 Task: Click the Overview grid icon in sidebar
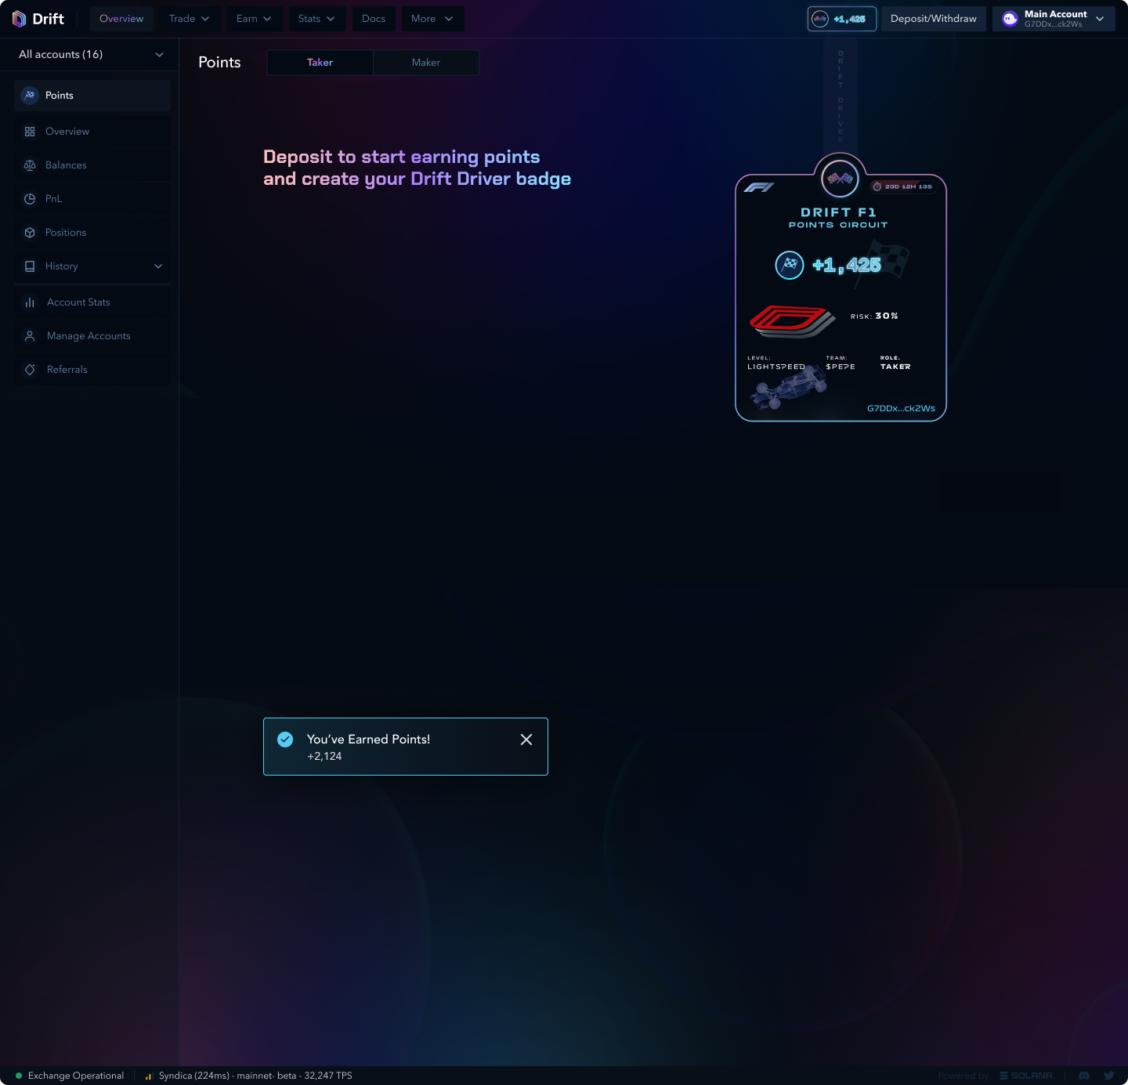click(30, 132)
